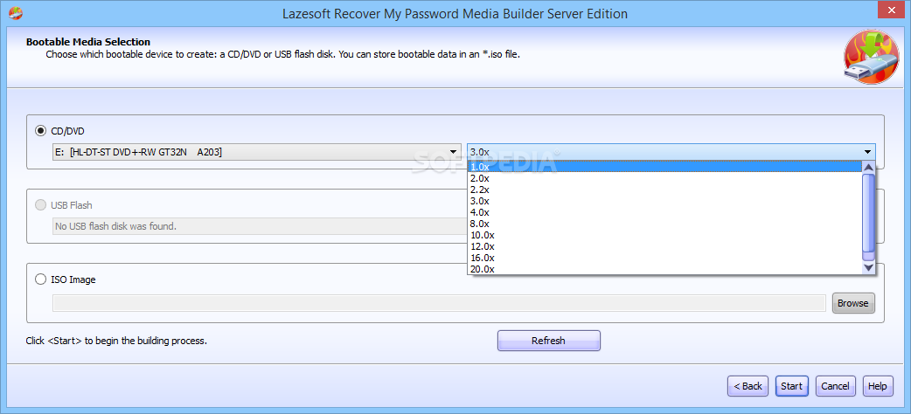Choose 2.2x burn speed

click(x=664, y=190)
